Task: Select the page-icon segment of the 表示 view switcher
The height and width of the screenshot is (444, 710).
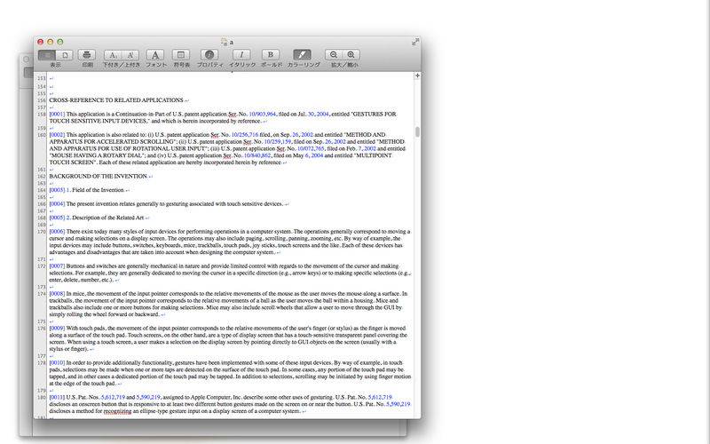Action: pyautogui.click(x=64, y=55)
